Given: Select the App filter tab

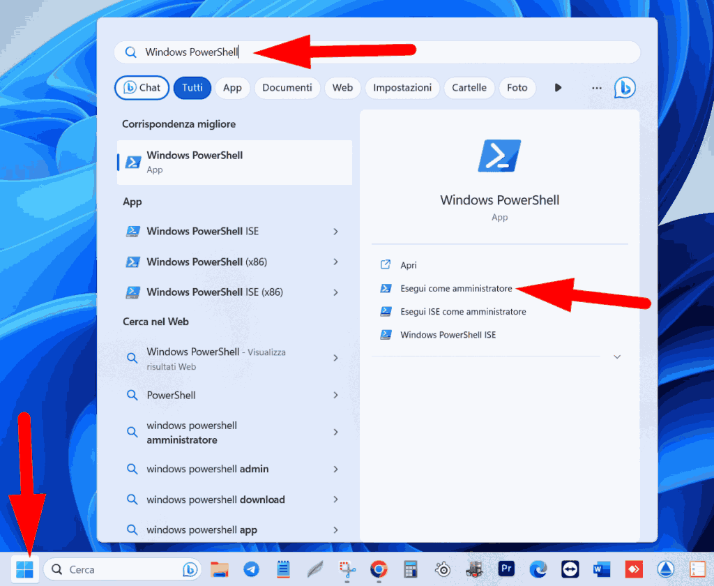Looking at the screenshot, I should tap(232, 87).
